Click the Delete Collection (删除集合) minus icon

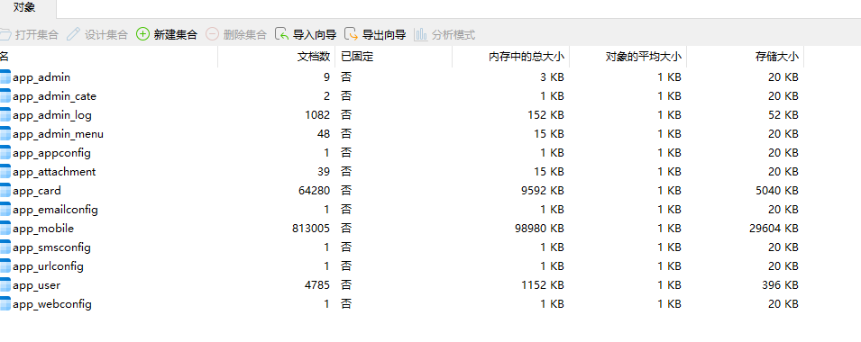(212, 34)
